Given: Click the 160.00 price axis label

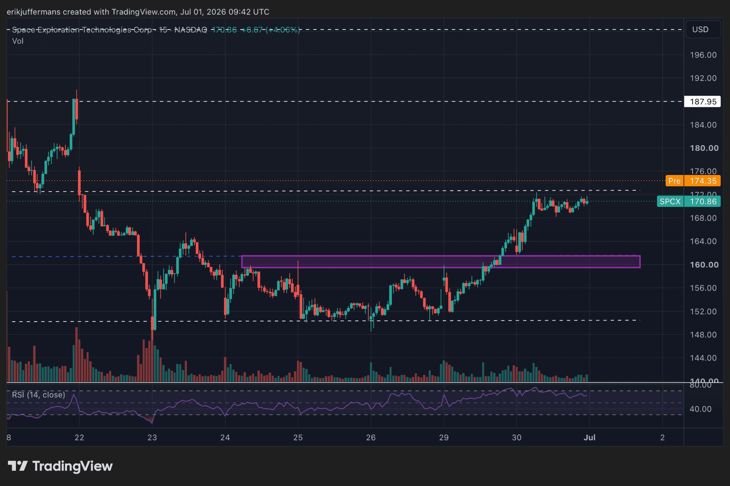Looking at the screenshot, I should pyautogui.click(x=704, y=265).
